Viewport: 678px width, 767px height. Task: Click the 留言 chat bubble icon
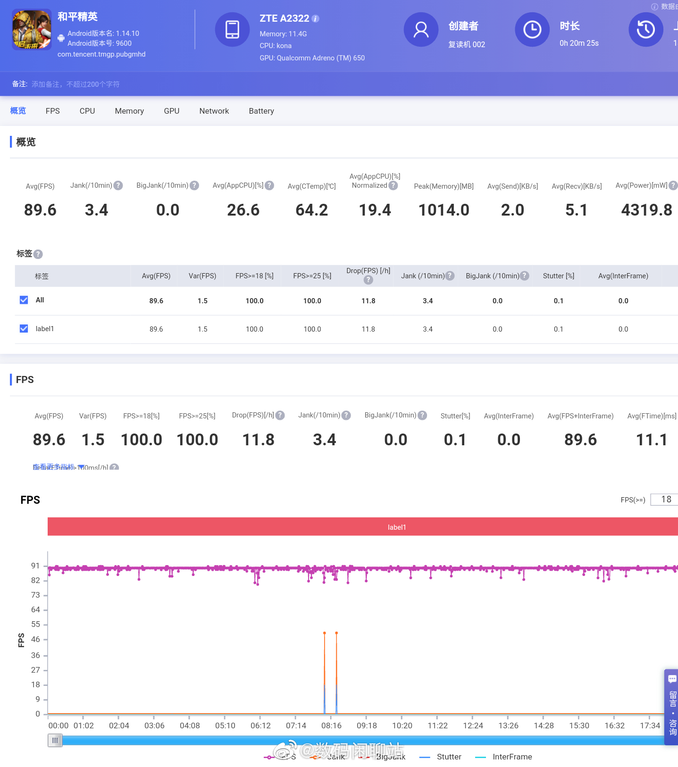[x=672, y=679]
